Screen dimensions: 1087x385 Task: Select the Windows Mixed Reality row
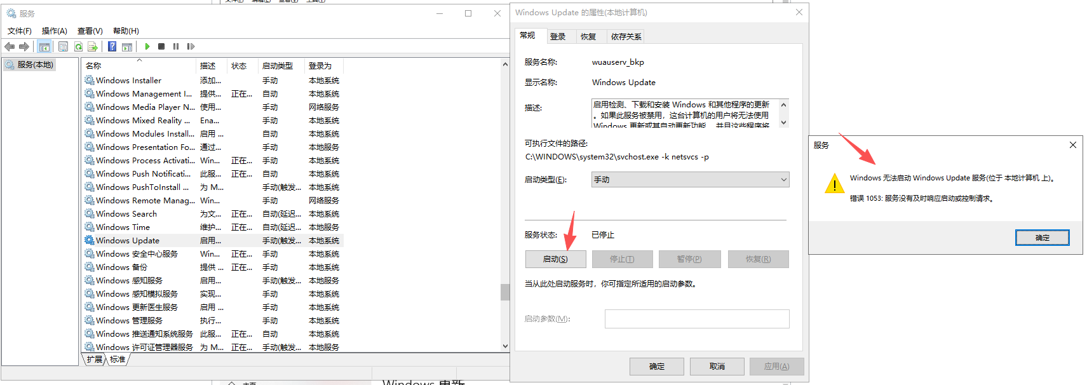(x=213, y=120)
